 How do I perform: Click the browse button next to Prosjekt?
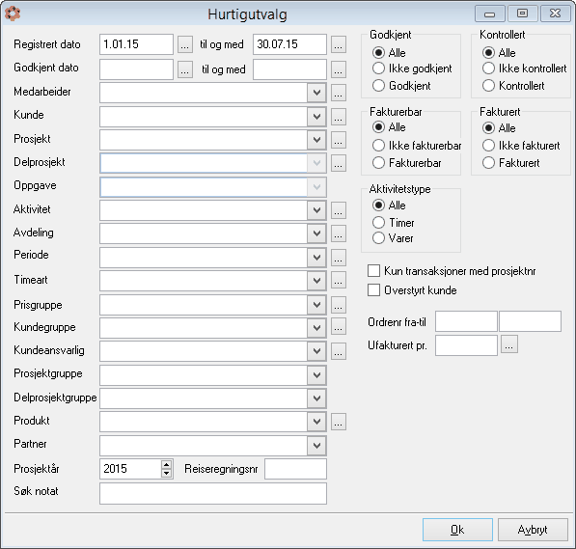pos(339,140)
